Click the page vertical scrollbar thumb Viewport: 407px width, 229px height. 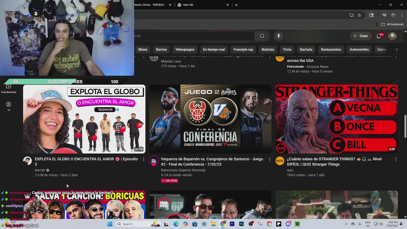(x=405, y=127)
